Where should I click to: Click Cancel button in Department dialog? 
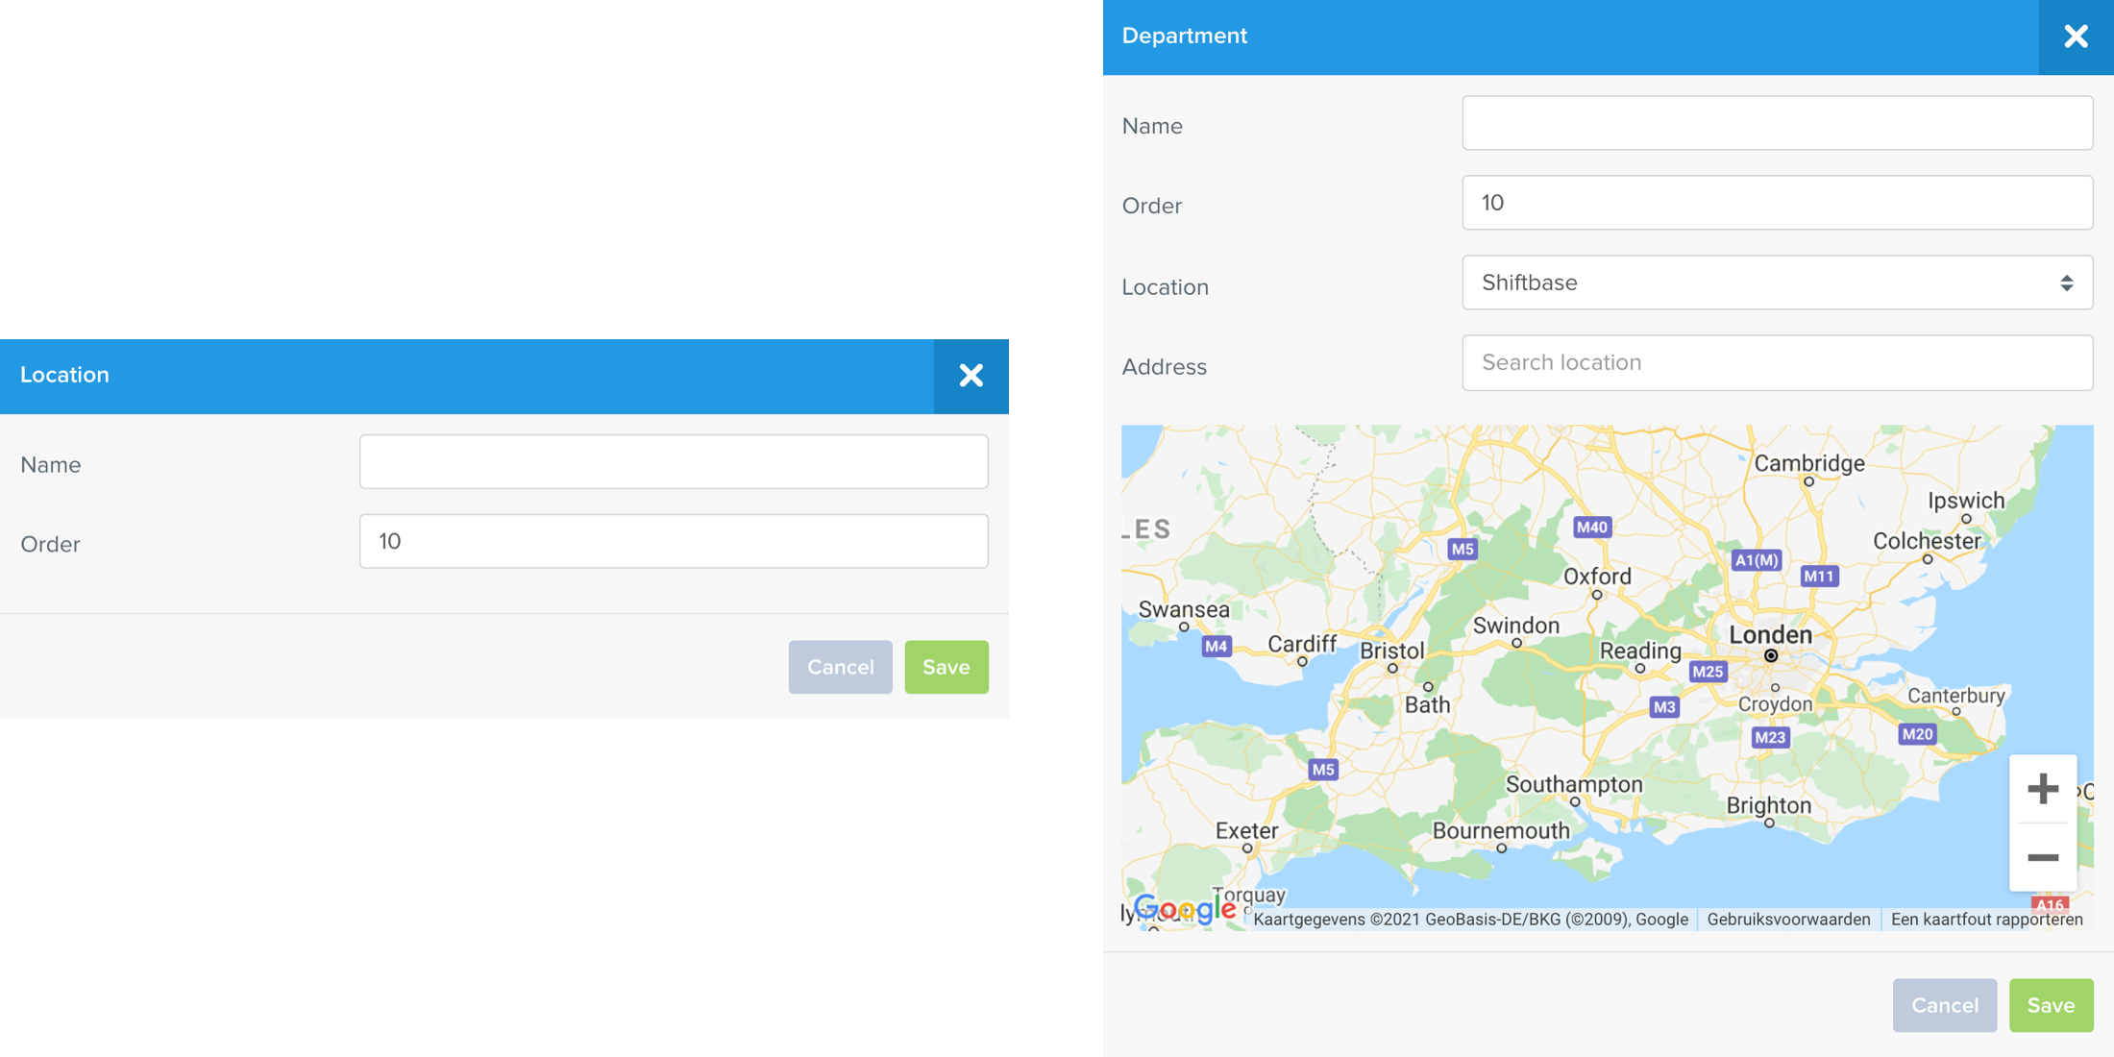pyautogui.click(x=1944, y=1004)
